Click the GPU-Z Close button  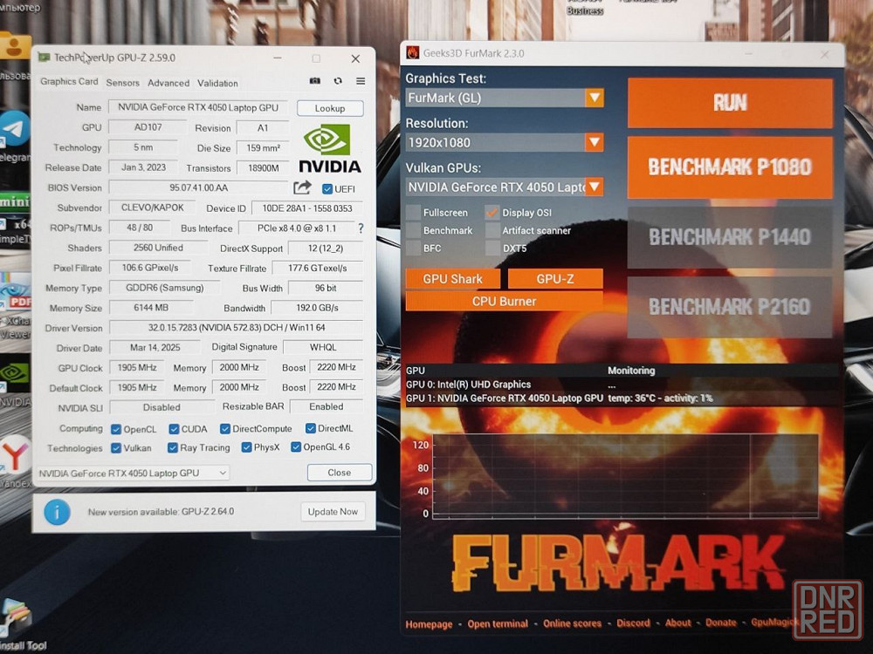click(x=339, y=472)
